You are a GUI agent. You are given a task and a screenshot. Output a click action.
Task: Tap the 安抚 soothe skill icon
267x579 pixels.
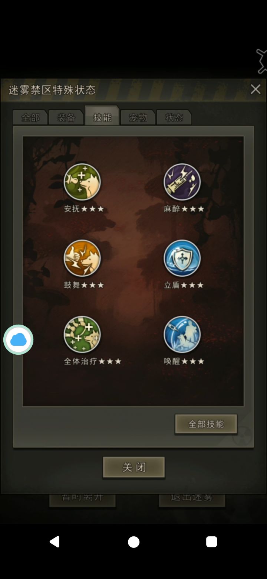tap(82, 182)
